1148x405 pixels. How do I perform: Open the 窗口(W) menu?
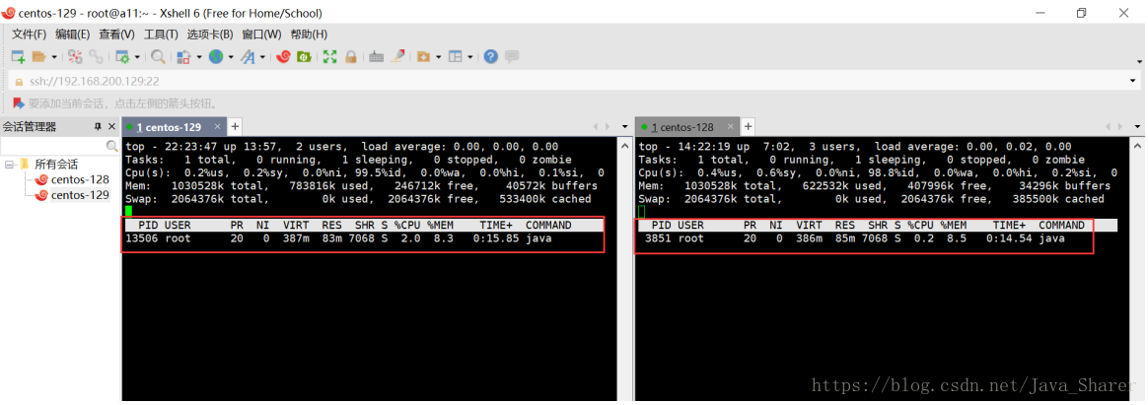click(x=261, y=34)
